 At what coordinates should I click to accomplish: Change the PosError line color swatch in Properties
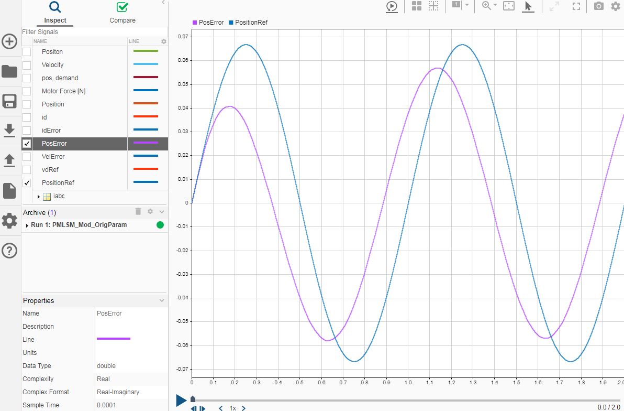[x=113, y=338]
